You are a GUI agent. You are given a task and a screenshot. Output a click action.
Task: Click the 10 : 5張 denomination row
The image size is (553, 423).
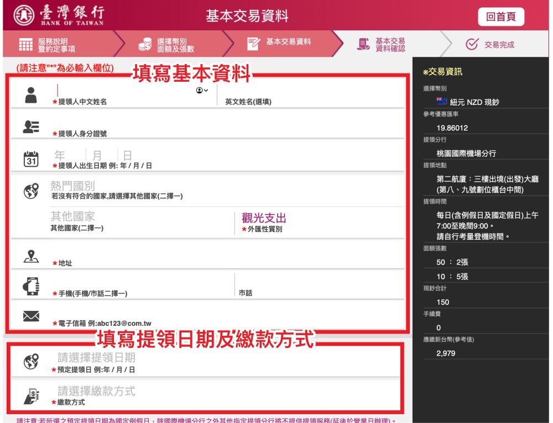[x=452, y=277]
